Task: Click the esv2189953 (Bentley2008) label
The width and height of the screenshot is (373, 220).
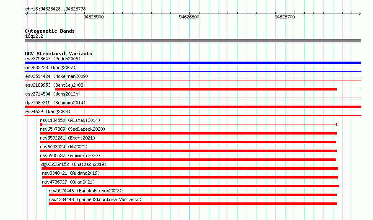Action: (x=55, y=85)
